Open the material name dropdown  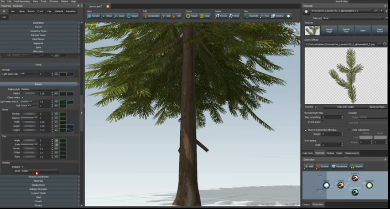pos(341,11)
